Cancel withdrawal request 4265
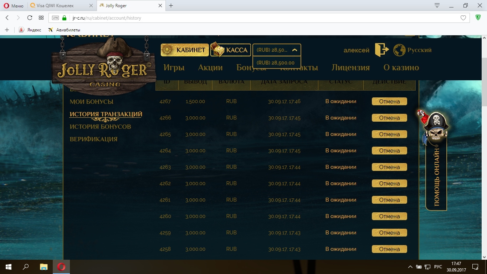Screen dimensions: 487x274 pyautogui.click(x=389, y=134)
